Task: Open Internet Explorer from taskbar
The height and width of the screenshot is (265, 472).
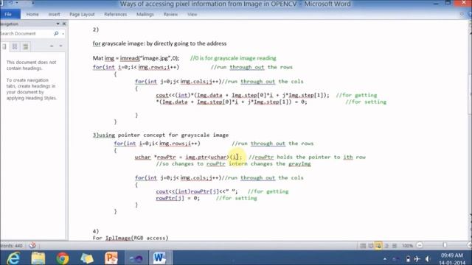Action: coord(13,258)
